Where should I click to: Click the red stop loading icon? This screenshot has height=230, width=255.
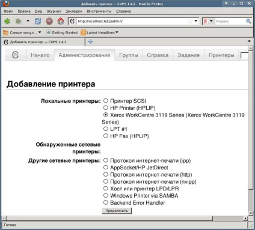(49, 21)
